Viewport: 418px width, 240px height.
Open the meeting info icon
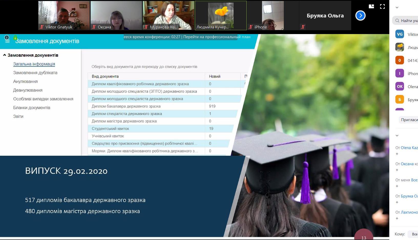click(7, 38)
